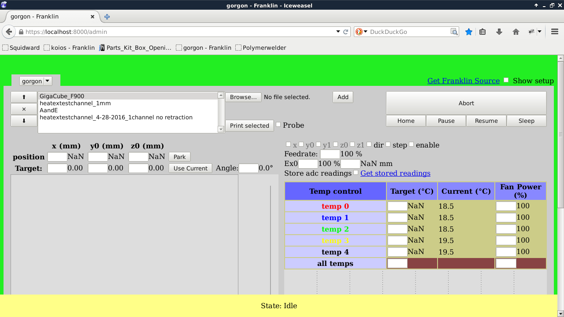Open the hamburger menu in Iceweasel
Screen dimensions: 564x317
[554, 32]
